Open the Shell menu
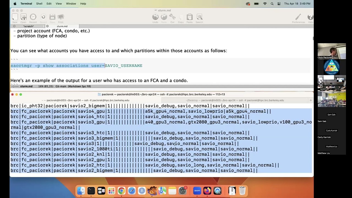This screenshot has width=352, height=198. 39,4
